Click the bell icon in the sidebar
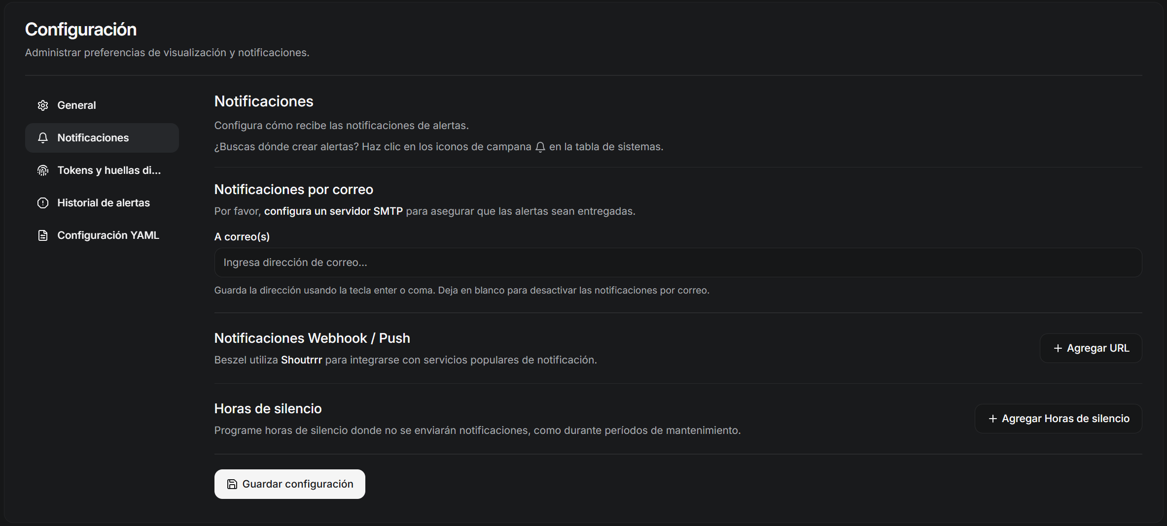 coord(43,138)
